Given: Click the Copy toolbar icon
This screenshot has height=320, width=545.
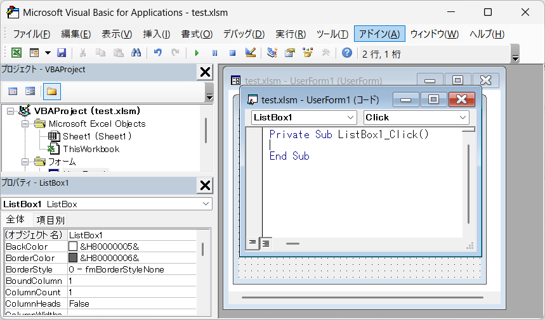Looking at the screenshot, I should coord(100,53).
